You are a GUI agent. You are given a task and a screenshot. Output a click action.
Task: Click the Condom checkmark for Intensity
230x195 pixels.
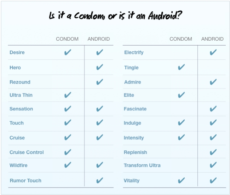click(x=181, y=137)
